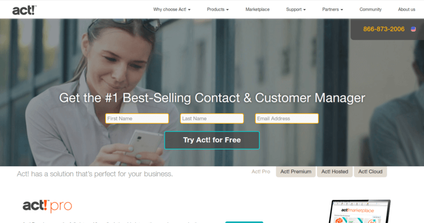This screenshot has height=223, width=424.
Task: Expand the Partners dropdown
Action: 333,9
